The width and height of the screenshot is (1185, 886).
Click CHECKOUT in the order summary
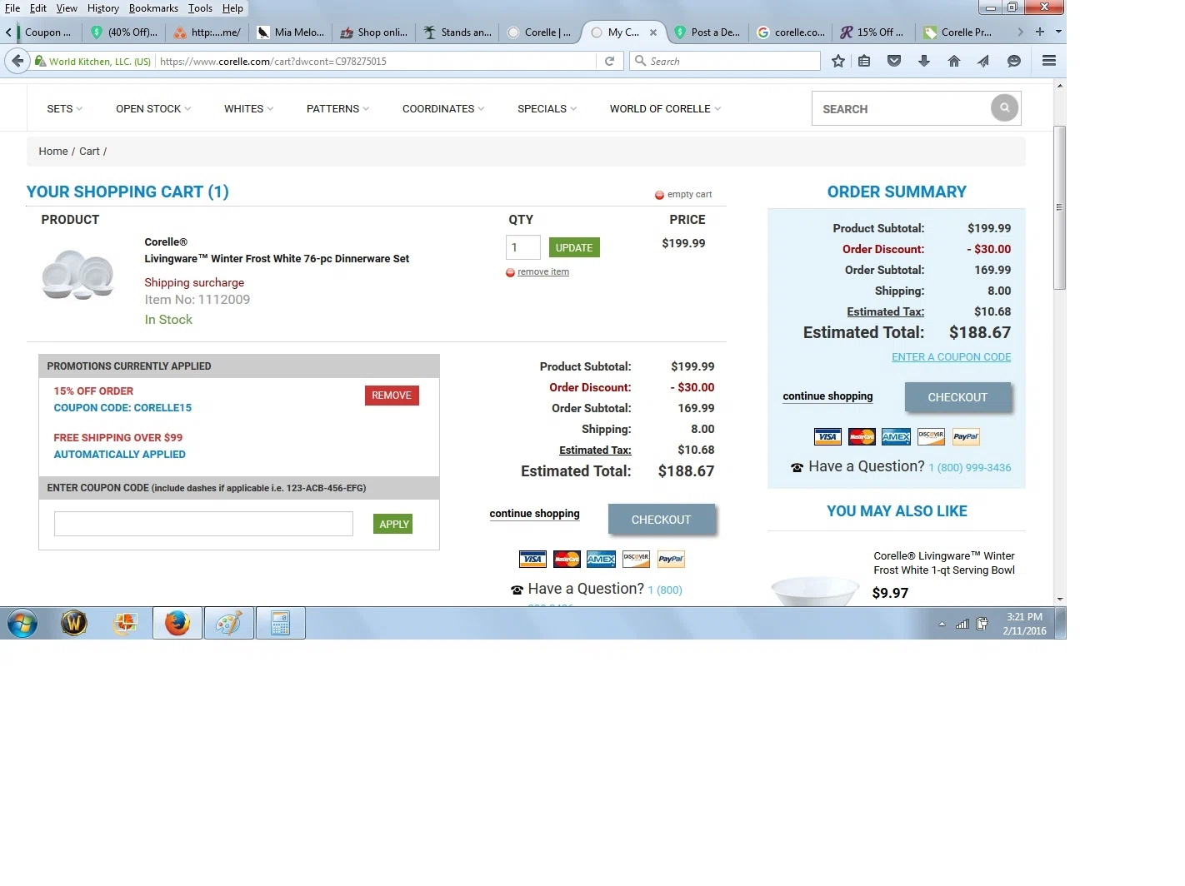pos(957,397)
